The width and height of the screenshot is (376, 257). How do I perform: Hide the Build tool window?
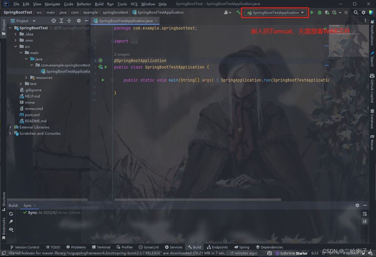click(x=365, y=205)
